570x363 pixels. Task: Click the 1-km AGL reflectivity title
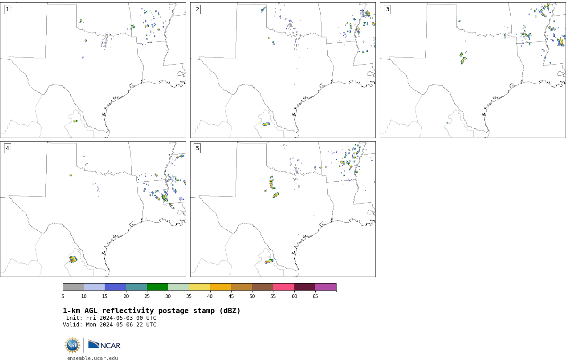(151, 311)
